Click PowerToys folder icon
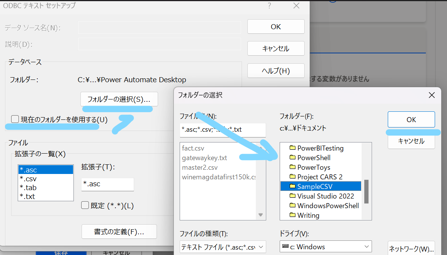Screen dimensions: 447x255 292,167
